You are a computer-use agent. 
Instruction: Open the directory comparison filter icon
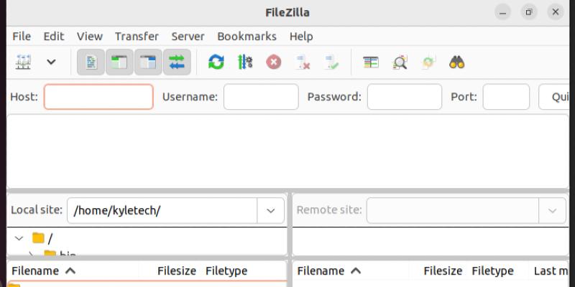click(371, 62)
